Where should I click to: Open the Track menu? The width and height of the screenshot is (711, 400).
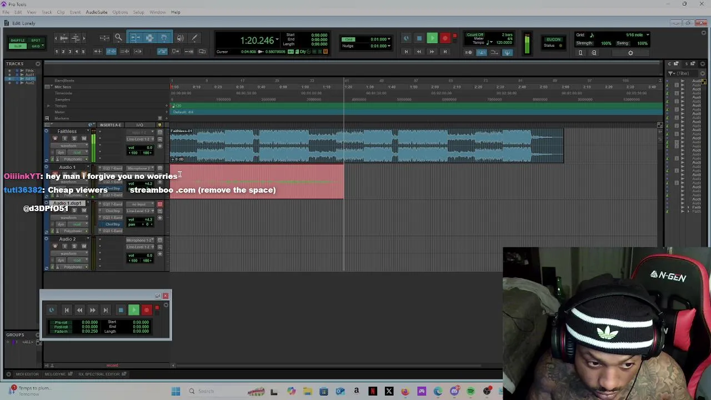coord(47,12)
